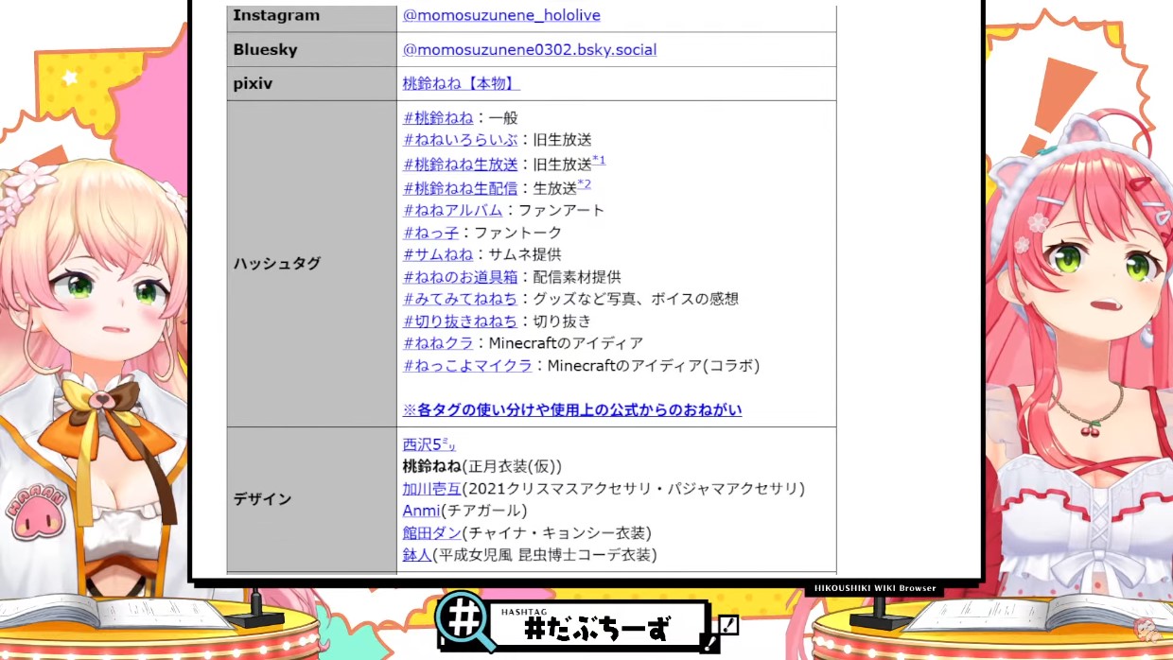Open the bold ※各タグの使い分け guidelines link

tap(572, 410)
